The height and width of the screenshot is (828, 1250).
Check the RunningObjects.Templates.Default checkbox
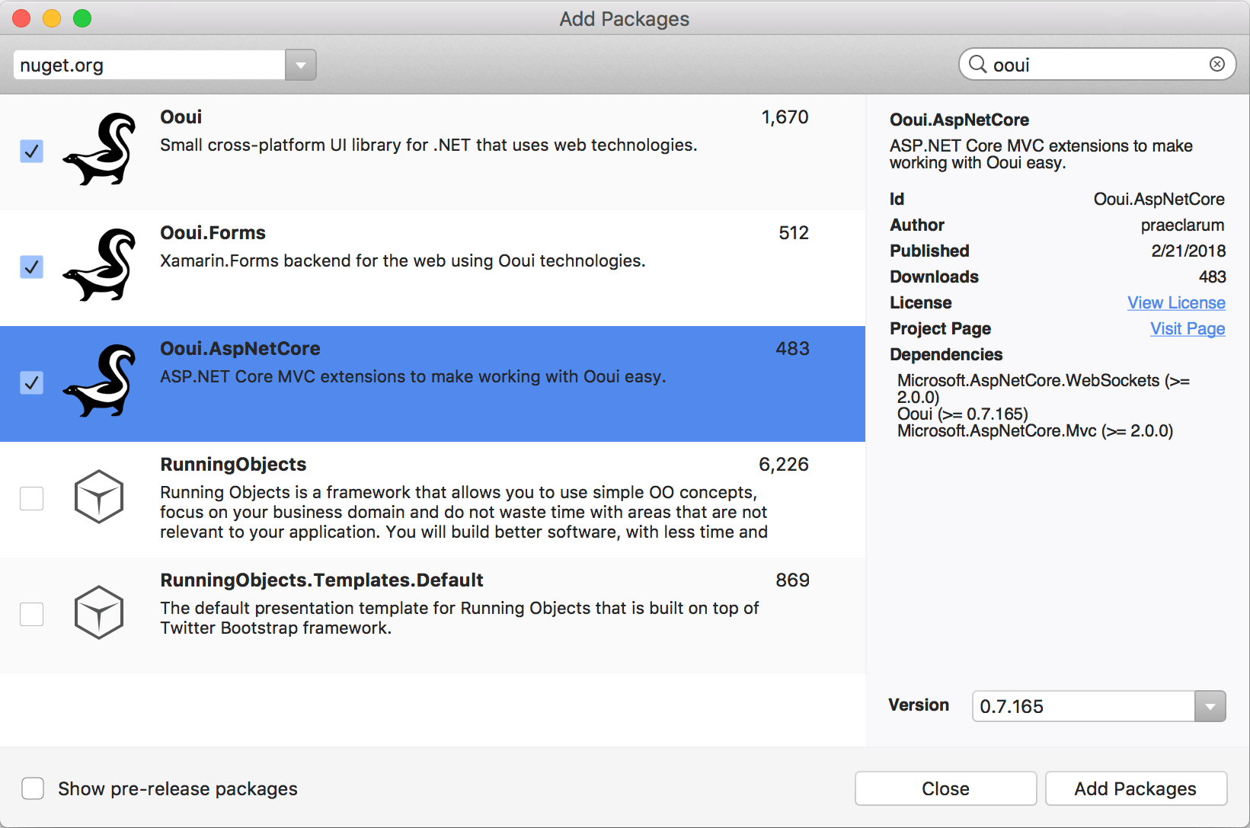click(x=31, y=614)
